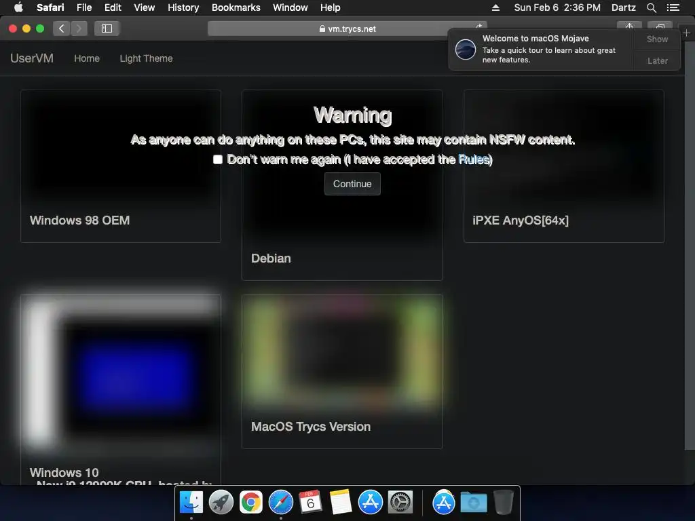Click the lock icon in the address bar
Screen dimensions: 695x521
tap(322, 28)
